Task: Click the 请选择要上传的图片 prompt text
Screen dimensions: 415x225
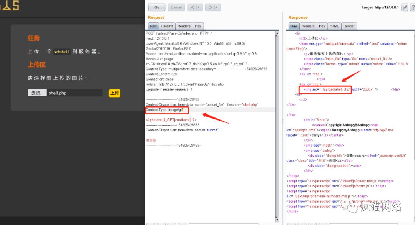Action: [57, 78]
